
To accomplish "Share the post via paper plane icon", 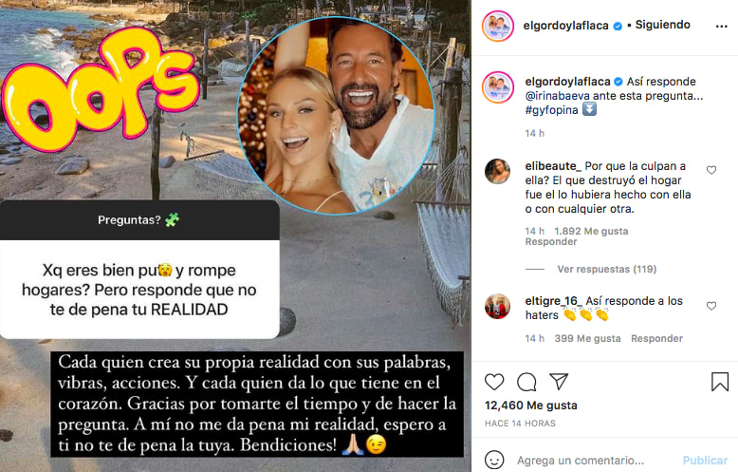I will (x=559, y=381).
